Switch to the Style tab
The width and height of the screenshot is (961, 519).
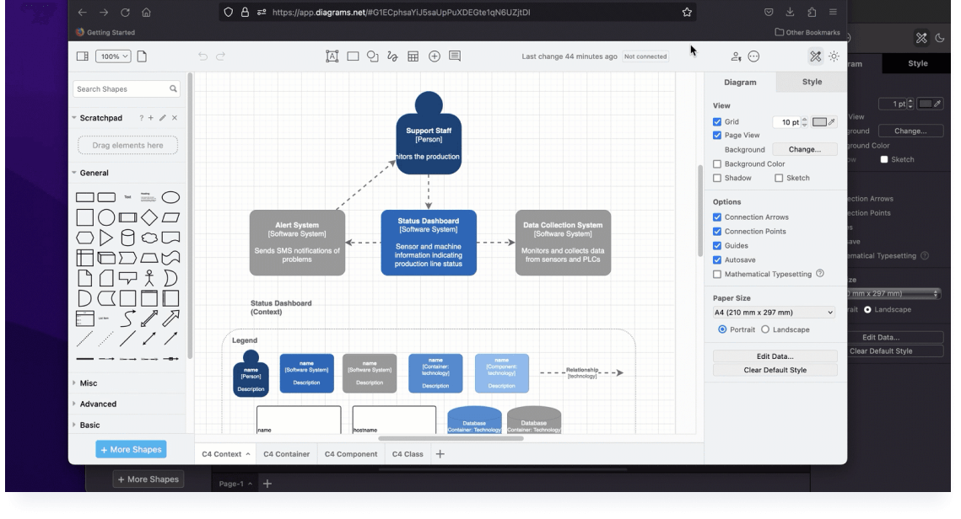pyautogui.click(x=811, y=82)
